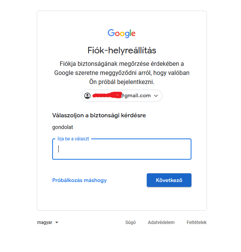The image size is (241, 252).
Task: Click the blinking text cursor in answer box
Action: [x=58, y=149]
